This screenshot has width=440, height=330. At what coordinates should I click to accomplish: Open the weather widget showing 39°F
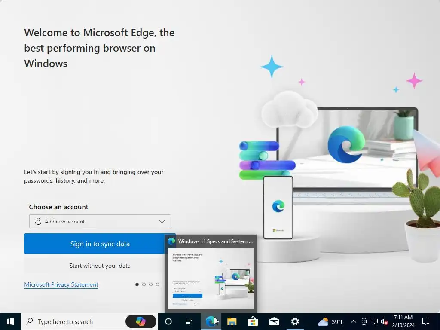pyautogui.click(x=330, y=321)
